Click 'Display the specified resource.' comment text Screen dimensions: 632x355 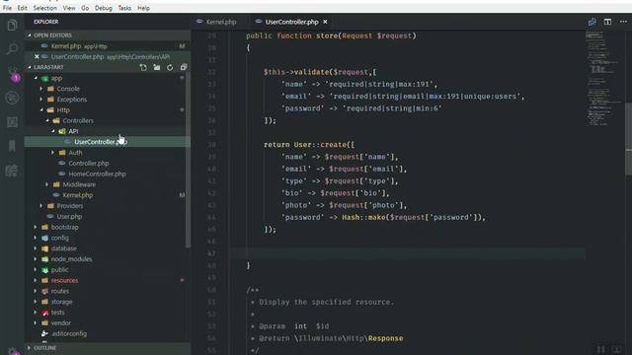click(327, 302)
